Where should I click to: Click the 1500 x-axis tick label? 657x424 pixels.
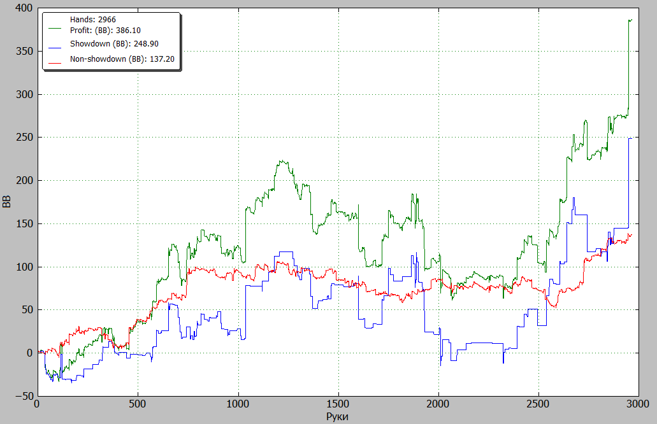[x=338, y=404]
